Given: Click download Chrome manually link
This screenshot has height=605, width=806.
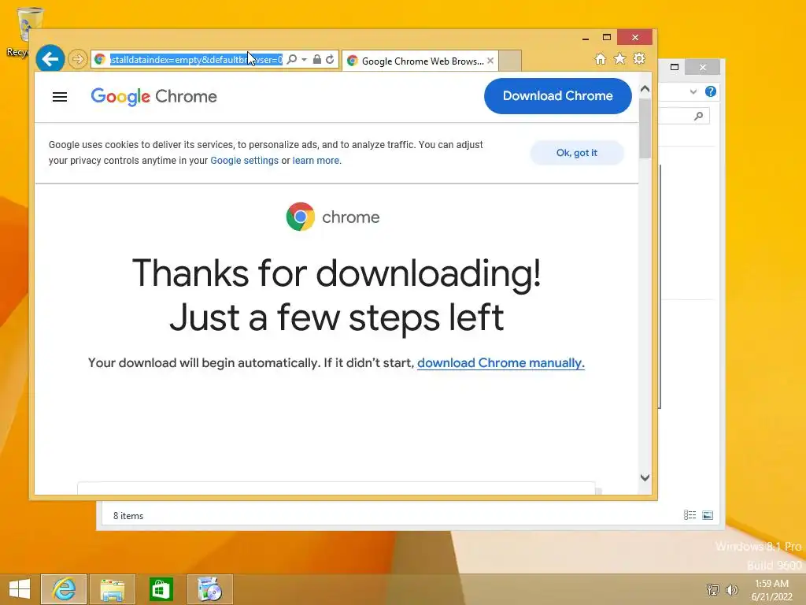Looking at the screenshot, I should [x=501, y=362].
